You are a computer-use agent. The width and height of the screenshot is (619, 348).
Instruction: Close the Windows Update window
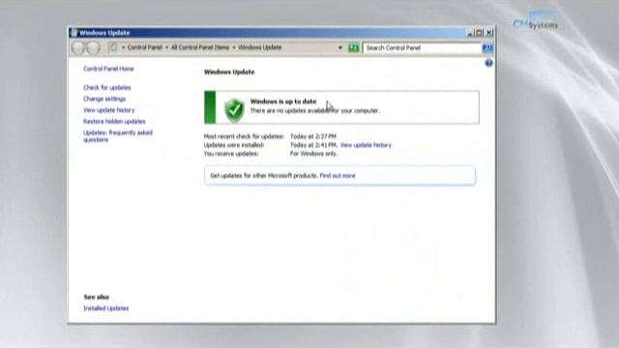(489, 33)
